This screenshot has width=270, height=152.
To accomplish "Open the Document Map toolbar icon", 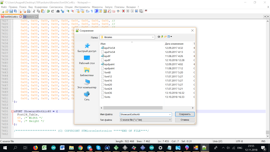I will [105, 11].
